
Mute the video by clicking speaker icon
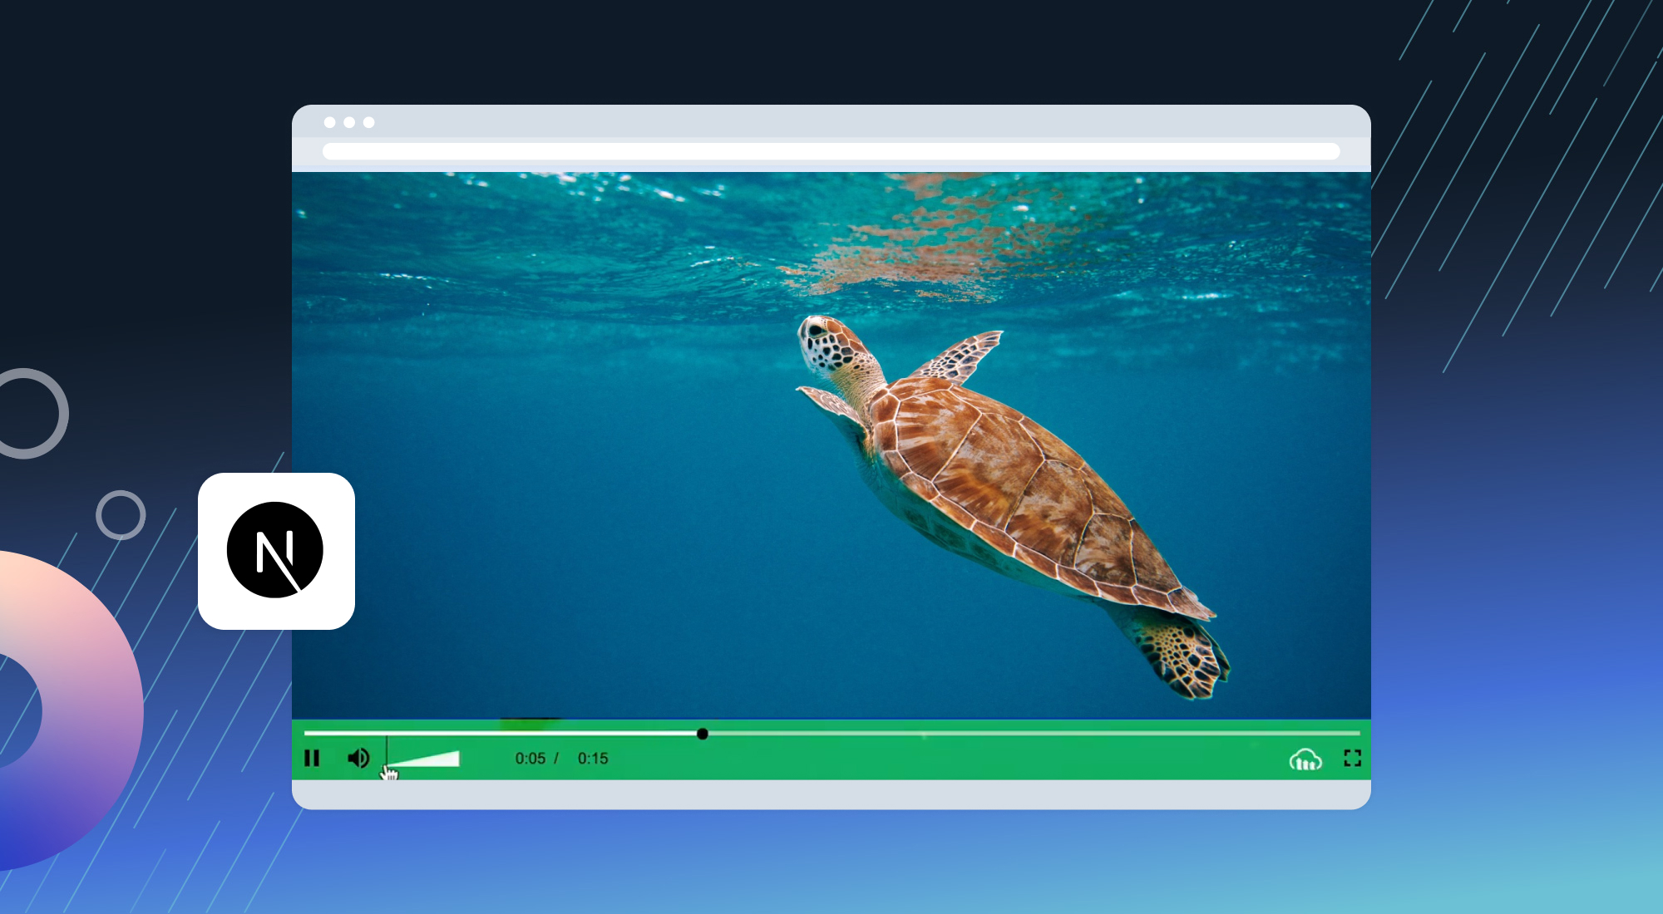358,757
